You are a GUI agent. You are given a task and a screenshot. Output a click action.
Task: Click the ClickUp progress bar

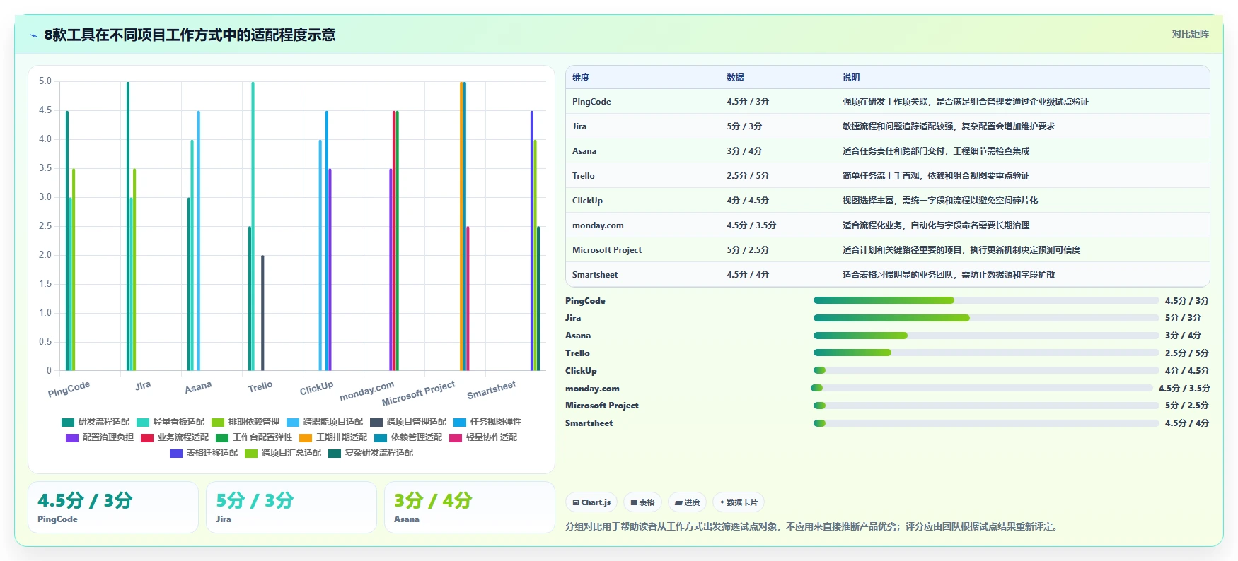click(x=986, y=370)
